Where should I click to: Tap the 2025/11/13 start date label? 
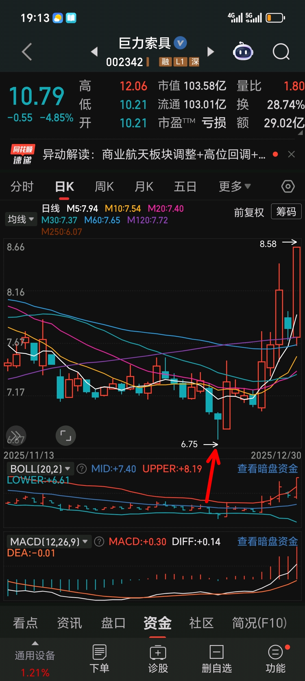[29, 455]
